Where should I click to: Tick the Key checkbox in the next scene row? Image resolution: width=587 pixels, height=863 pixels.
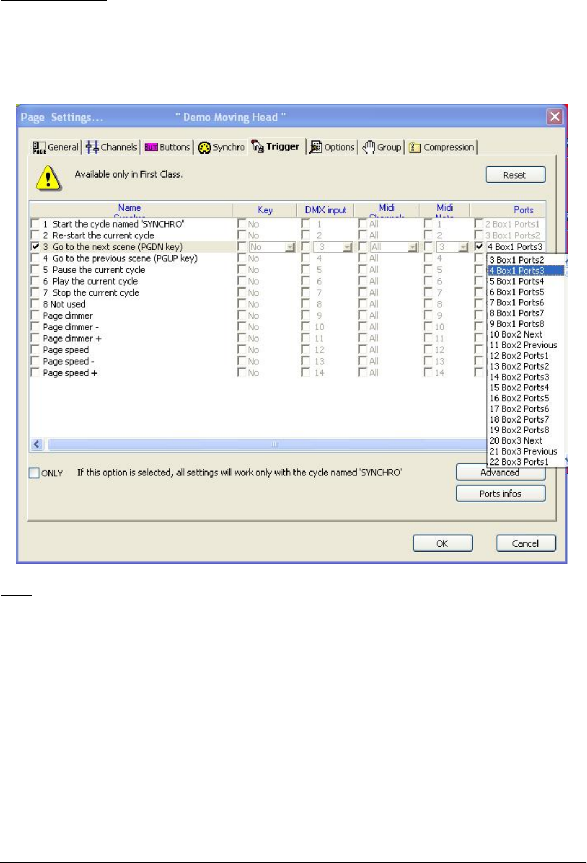coord(242,247)
